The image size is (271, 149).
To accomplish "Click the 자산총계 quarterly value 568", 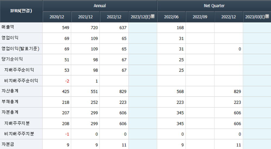I will 180,92.
